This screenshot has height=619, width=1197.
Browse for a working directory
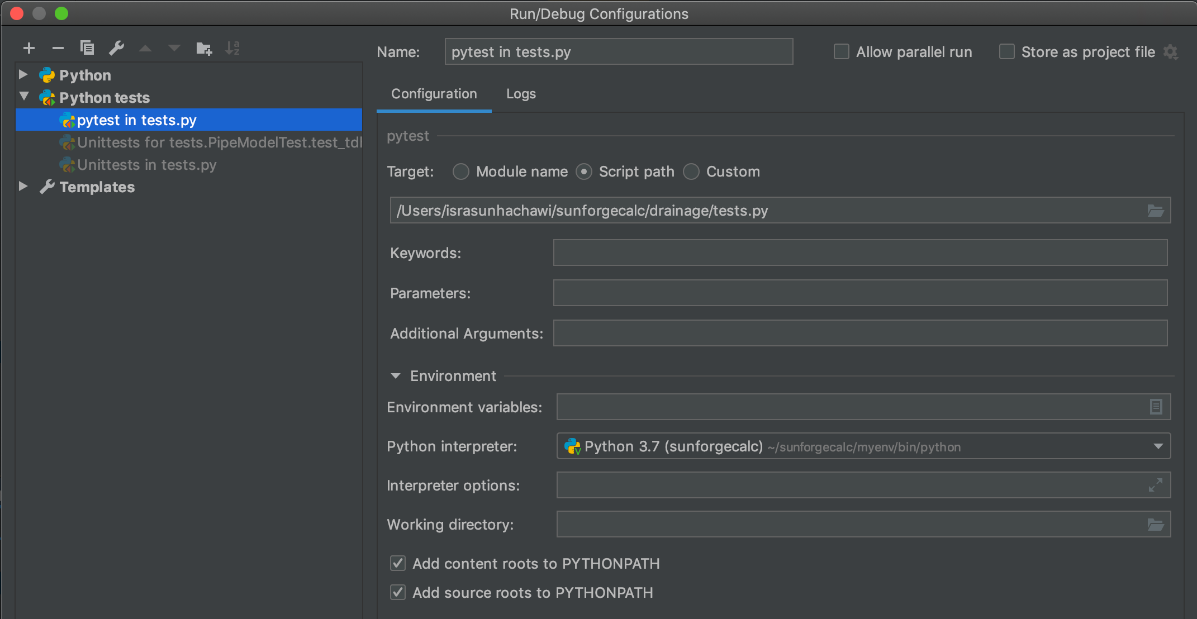pos(1156,524)
